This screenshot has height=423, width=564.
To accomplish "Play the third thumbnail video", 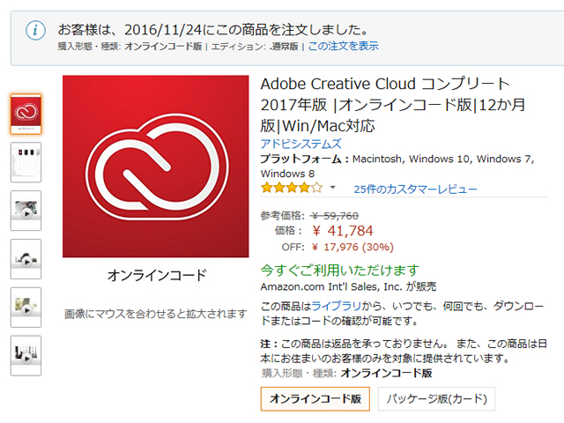I will pyautogui.click(x=26, y=211).
